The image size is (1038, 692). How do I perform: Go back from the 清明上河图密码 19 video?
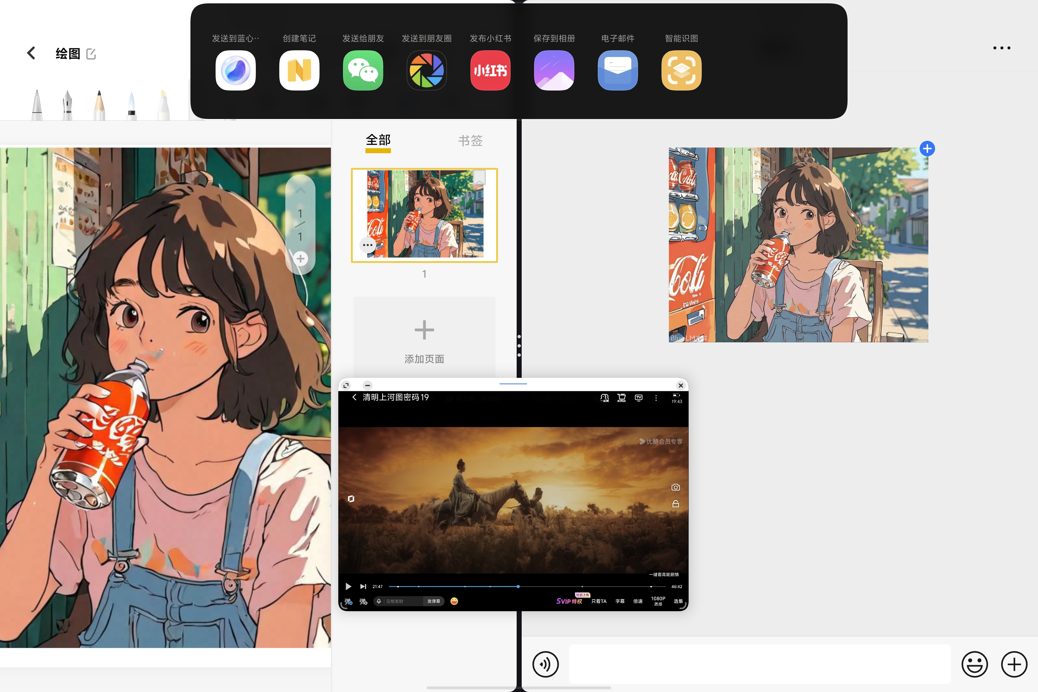[354, 397]
